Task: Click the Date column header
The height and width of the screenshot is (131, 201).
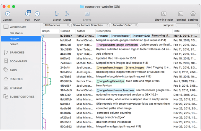Action: coord(177,31)
